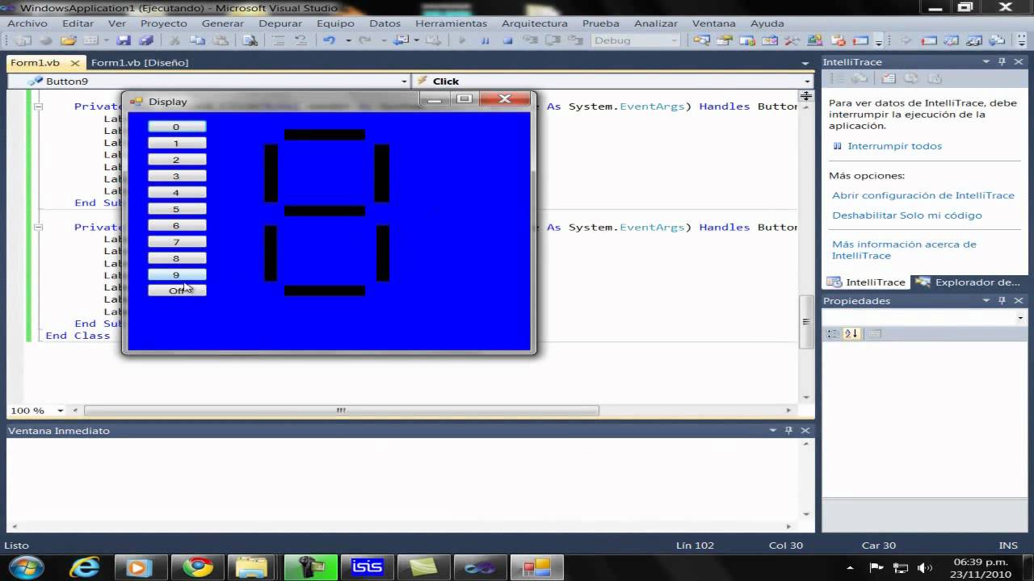This screenshot has width=1034, height=581.
Task: Click button 5 in Display window
Action: coord(177,209)
